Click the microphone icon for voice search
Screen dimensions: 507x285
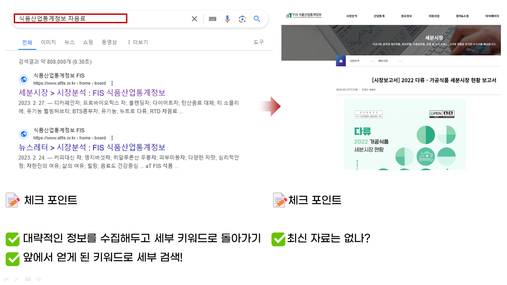click(x=227, y=19)
